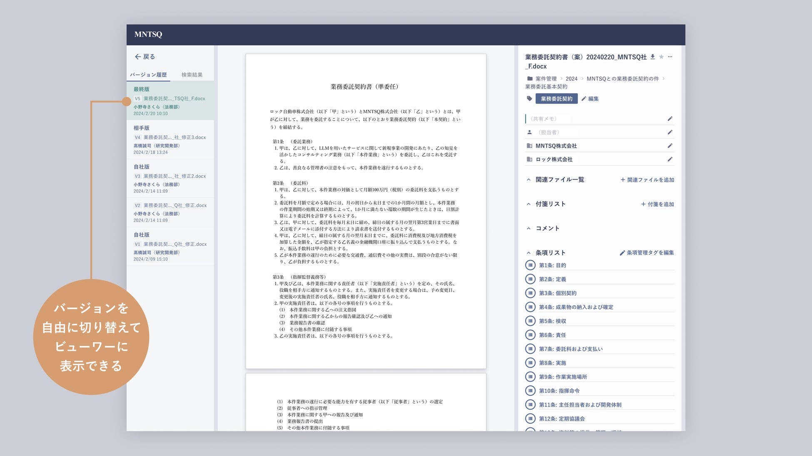
Task: Collapse the 関連ファイル一覧 section
Action: [528, 180]
